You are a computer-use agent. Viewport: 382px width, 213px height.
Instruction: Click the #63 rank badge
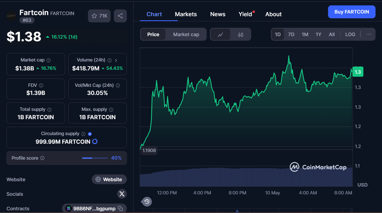(27, 20)
